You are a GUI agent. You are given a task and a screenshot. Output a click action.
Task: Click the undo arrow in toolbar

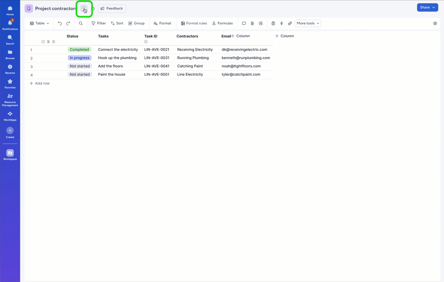pos(60,23)
